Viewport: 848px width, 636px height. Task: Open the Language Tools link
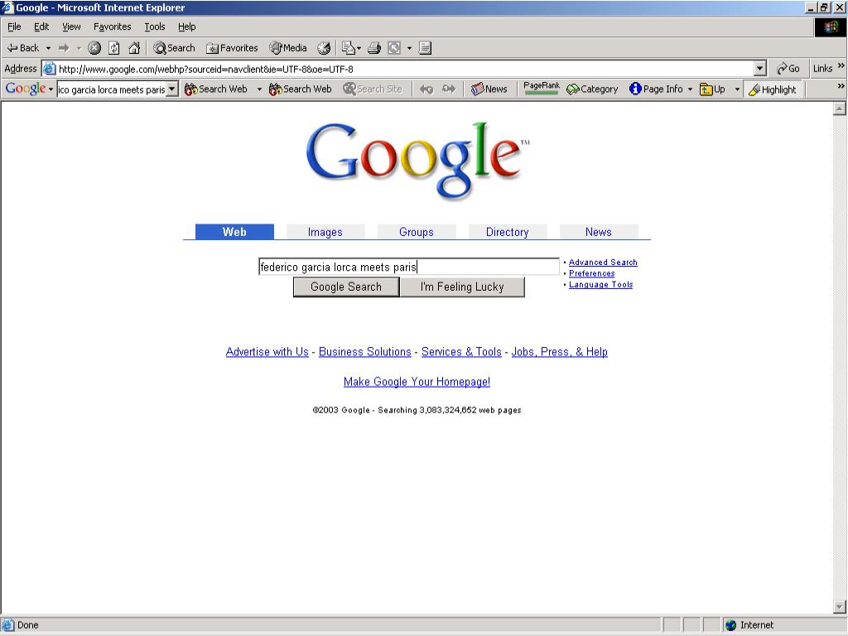(x=601, y=285)
